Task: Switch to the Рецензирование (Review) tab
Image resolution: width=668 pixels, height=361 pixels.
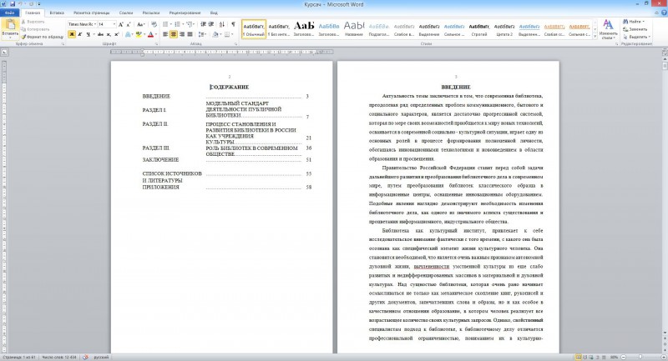Action: click(185, 13)
